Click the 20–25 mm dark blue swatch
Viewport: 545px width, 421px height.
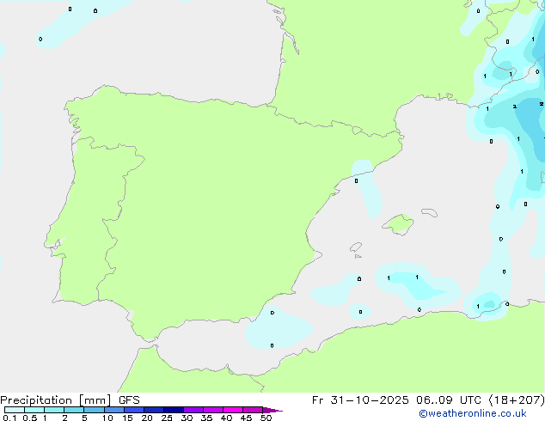point(154,410)
